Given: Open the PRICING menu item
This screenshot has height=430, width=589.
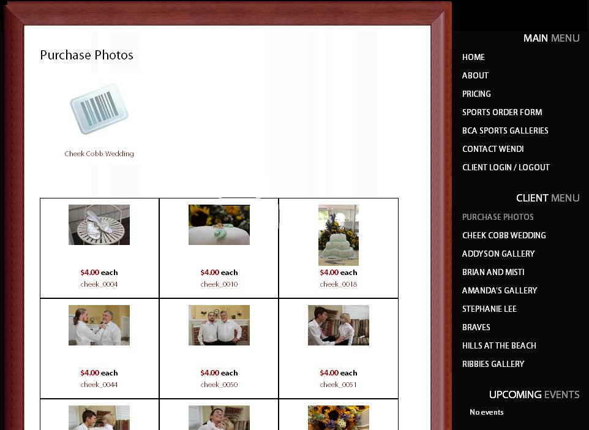Looking at the screenshot, I should click(476, 94).
